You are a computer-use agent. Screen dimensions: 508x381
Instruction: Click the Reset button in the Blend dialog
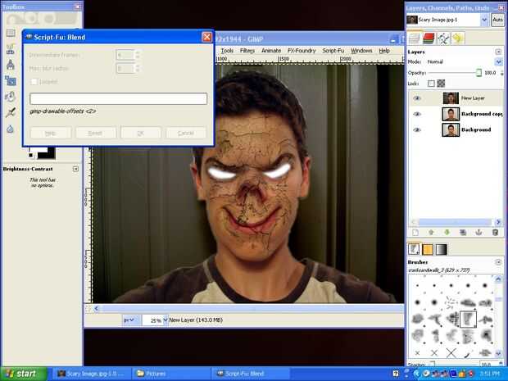point(96,134)
